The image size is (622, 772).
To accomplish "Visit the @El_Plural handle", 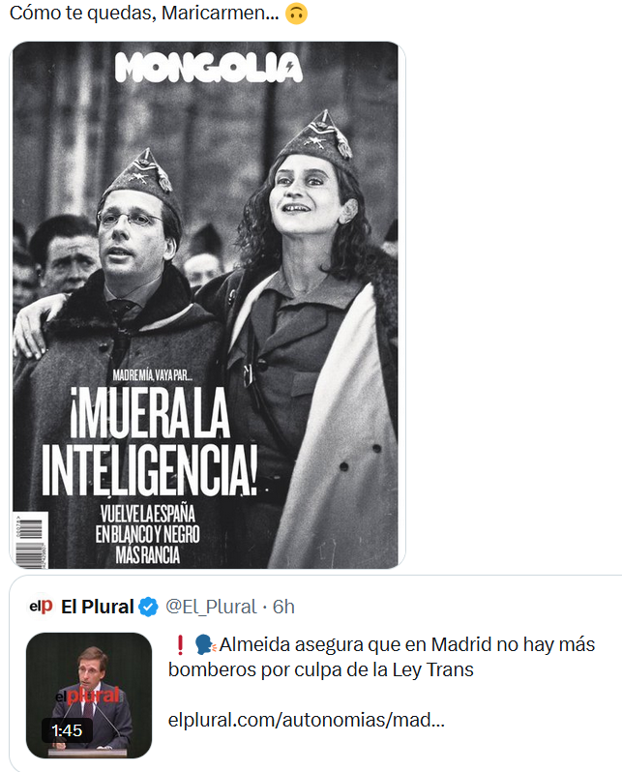I will point(211,607).
